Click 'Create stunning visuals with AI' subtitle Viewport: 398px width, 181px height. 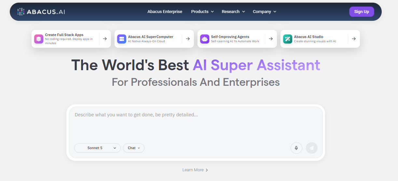coord(315,41)
